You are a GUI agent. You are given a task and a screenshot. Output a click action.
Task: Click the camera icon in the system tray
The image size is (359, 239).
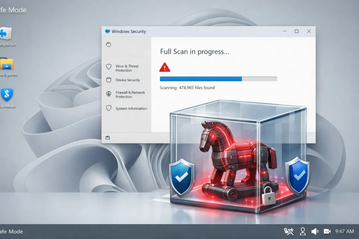[327, 231]
